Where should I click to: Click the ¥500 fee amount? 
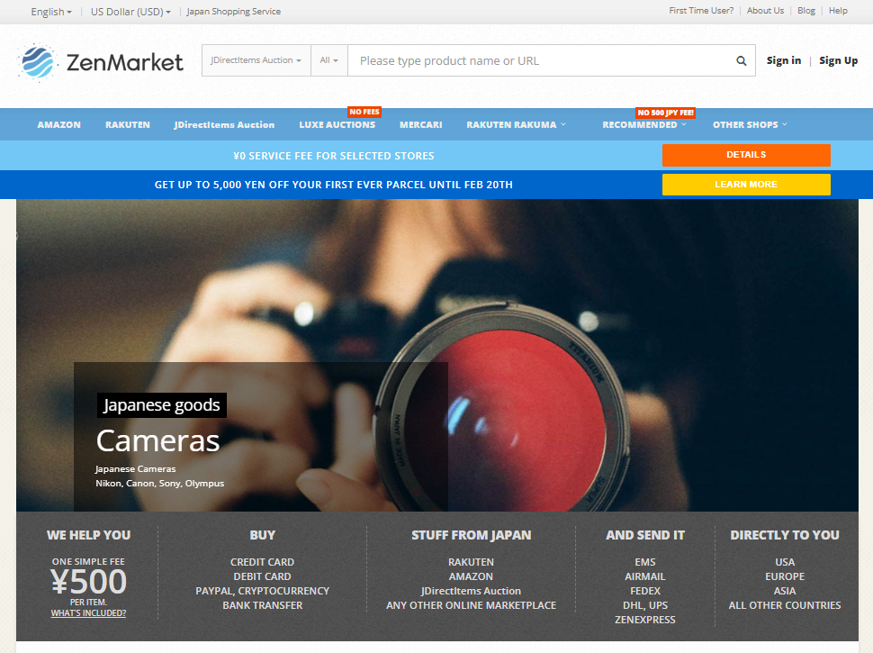(x=88, y=582)
